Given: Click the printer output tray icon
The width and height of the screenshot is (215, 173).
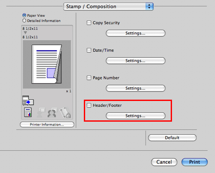Looking at the screenshot, I should coord(28,100).
